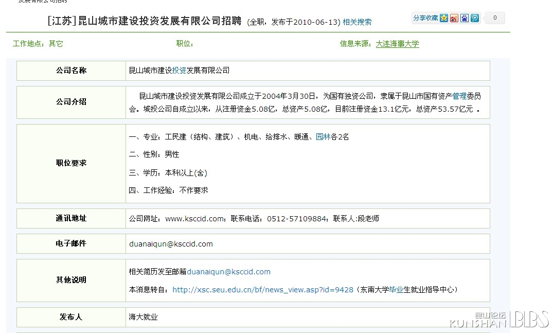553x333 pixels.
Task: Click the 园林 keyword link in job requirements
Action: pyautogui.click(x=323, y=137)
